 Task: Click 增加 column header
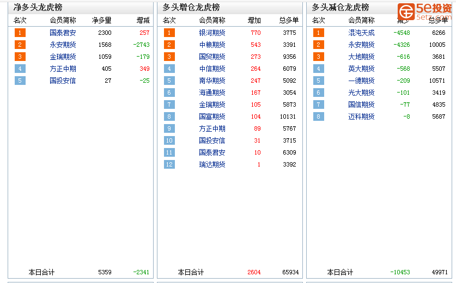(254, 20)
